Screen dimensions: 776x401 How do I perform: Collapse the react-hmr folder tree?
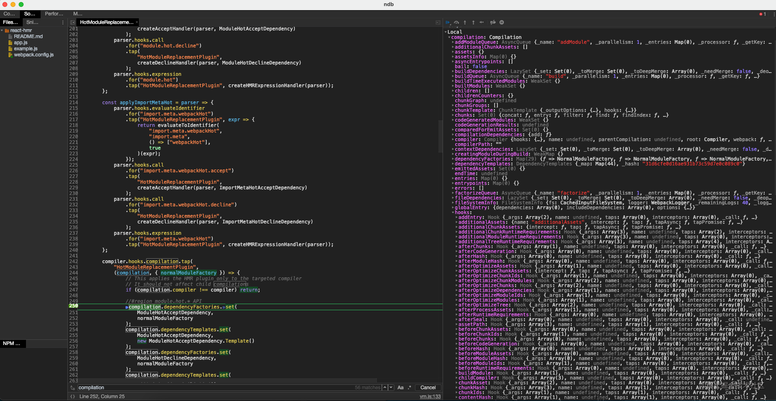pos(2,31)
